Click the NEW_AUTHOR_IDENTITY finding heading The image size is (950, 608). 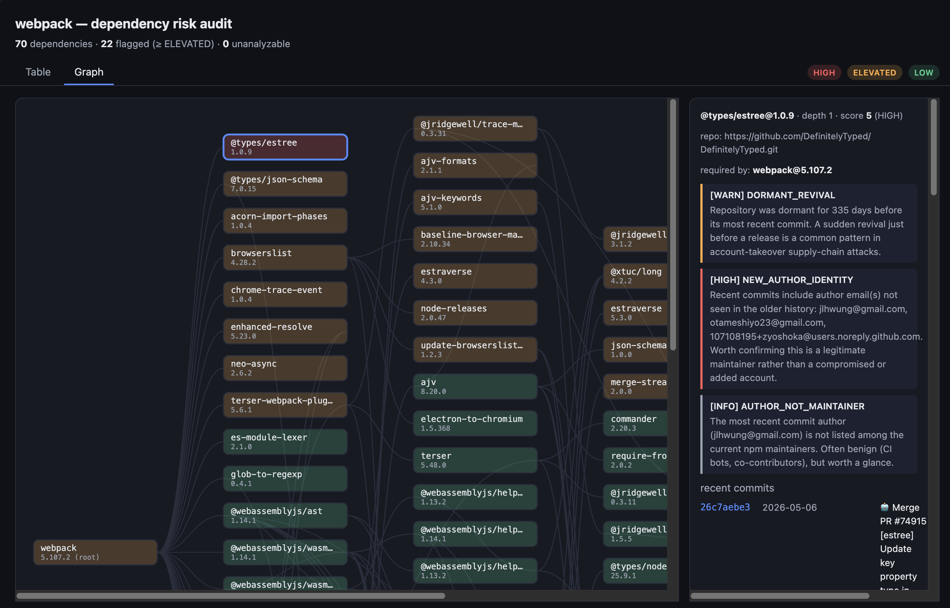(781, 280)
